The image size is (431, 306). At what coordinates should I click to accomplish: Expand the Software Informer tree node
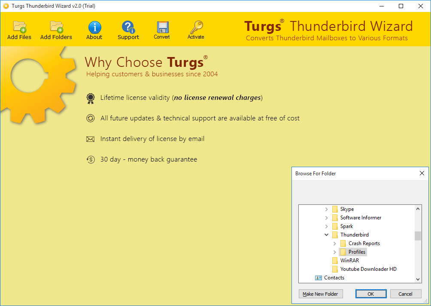pos(326,218)
